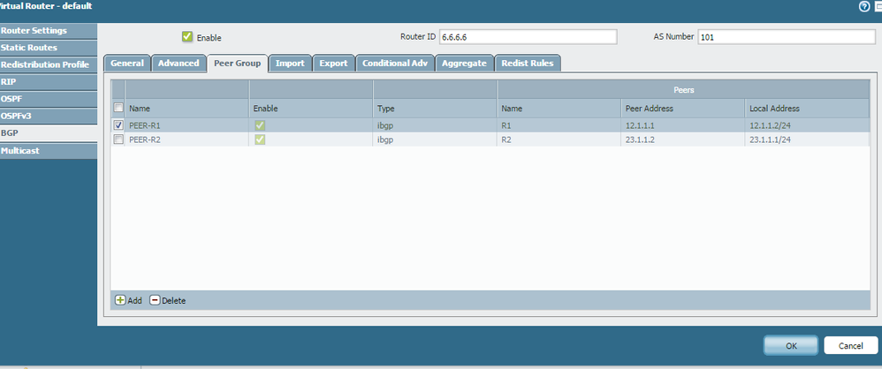The width and height of the screenshot is (882, 369).
Task: Open the OSPF section
Action: [49, 99]
